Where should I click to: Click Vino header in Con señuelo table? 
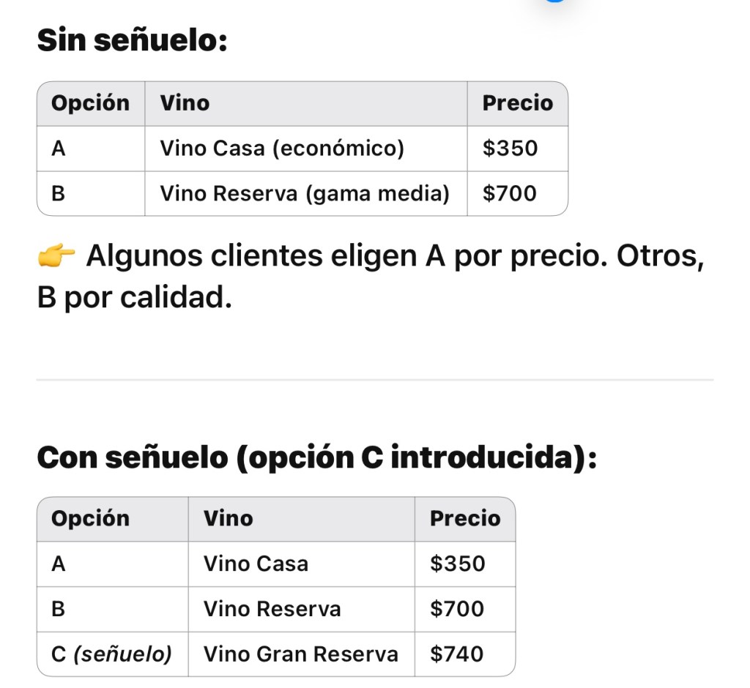tap(228, 518)
